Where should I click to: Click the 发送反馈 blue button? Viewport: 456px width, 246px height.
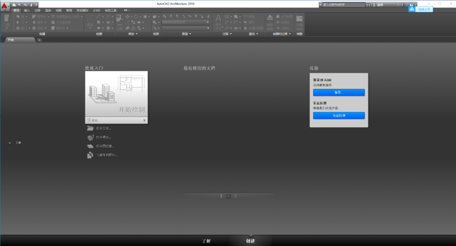(339, 115)
